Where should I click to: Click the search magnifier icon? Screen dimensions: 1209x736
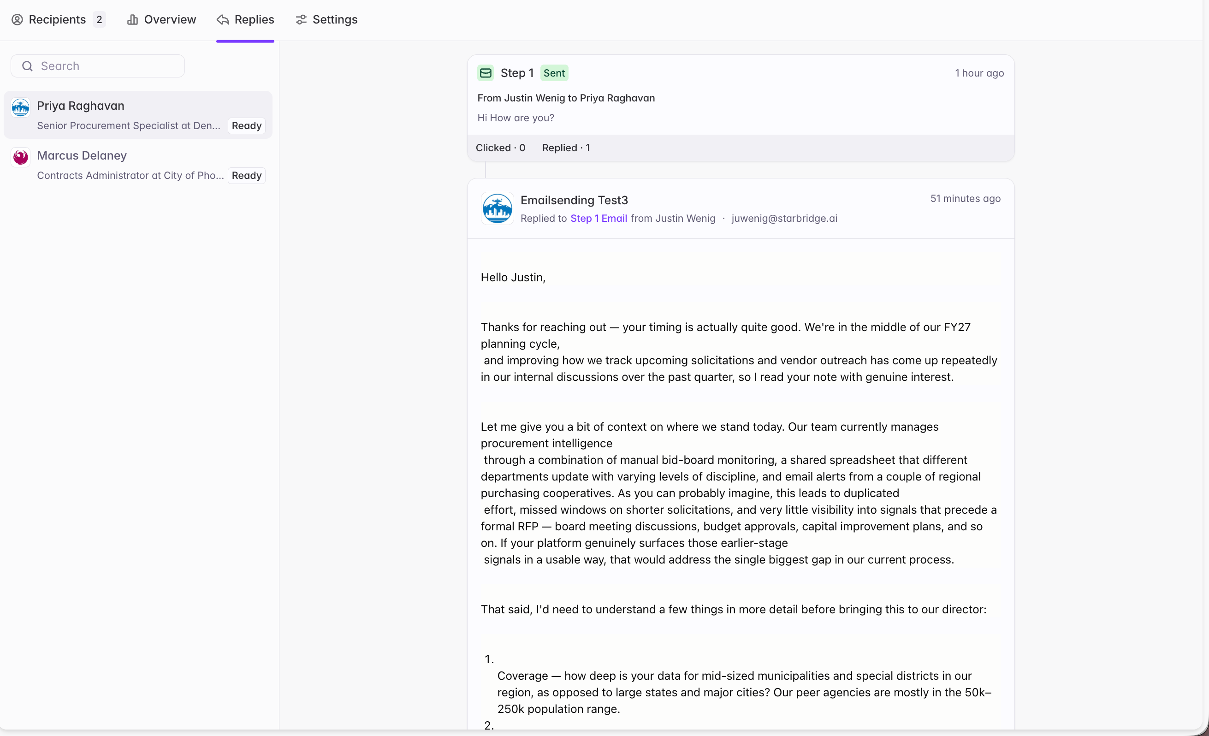click(28, 66)
